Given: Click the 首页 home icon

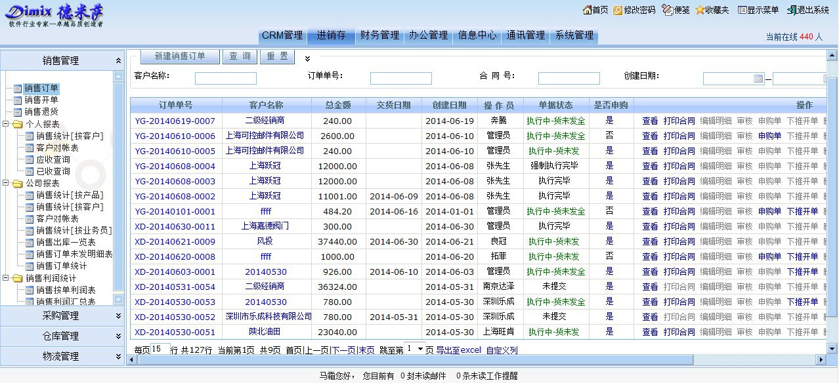Looking at the screenshot, I should 587,10.
